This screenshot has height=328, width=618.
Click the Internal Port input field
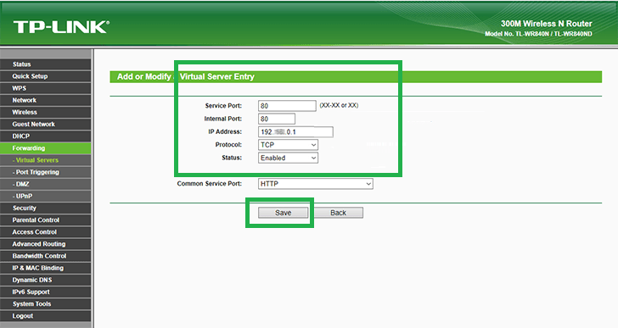(277, 119)
